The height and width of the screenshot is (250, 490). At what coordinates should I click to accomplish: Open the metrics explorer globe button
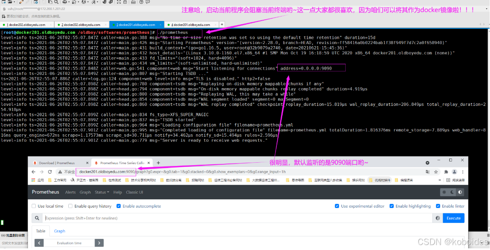click(x=438, y=218)
